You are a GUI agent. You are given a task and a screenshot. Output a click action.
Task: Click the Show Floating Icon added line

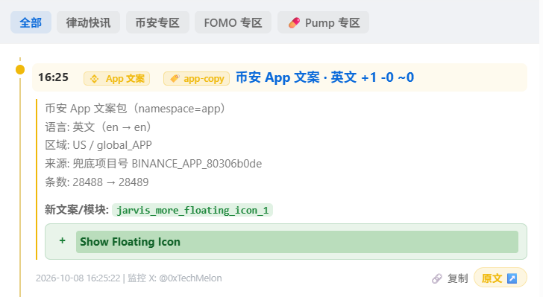[x=297, y=242]
